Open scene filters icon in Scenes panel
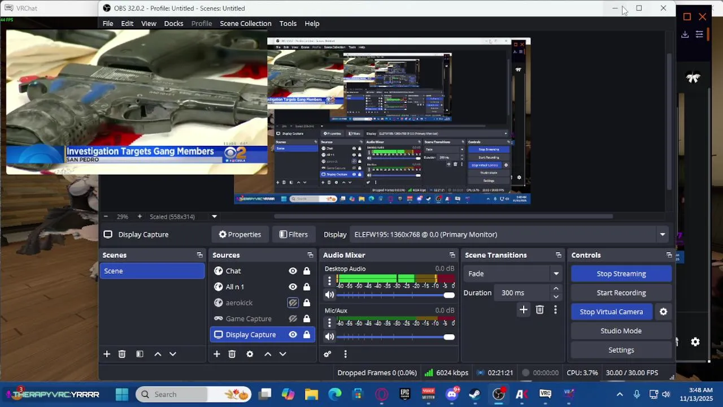Viewport: 723px width, 407px height. (140, 354)
